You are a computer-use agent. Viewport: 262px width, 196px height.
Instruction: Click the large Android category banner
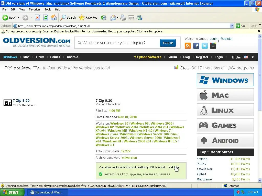[x=225, y=140]
